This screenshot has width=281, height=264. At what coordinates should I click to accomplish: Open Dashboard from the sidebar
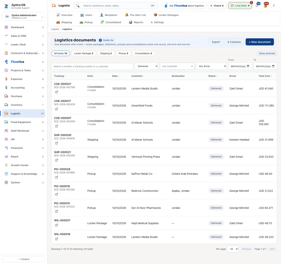[x=24, y=27]
